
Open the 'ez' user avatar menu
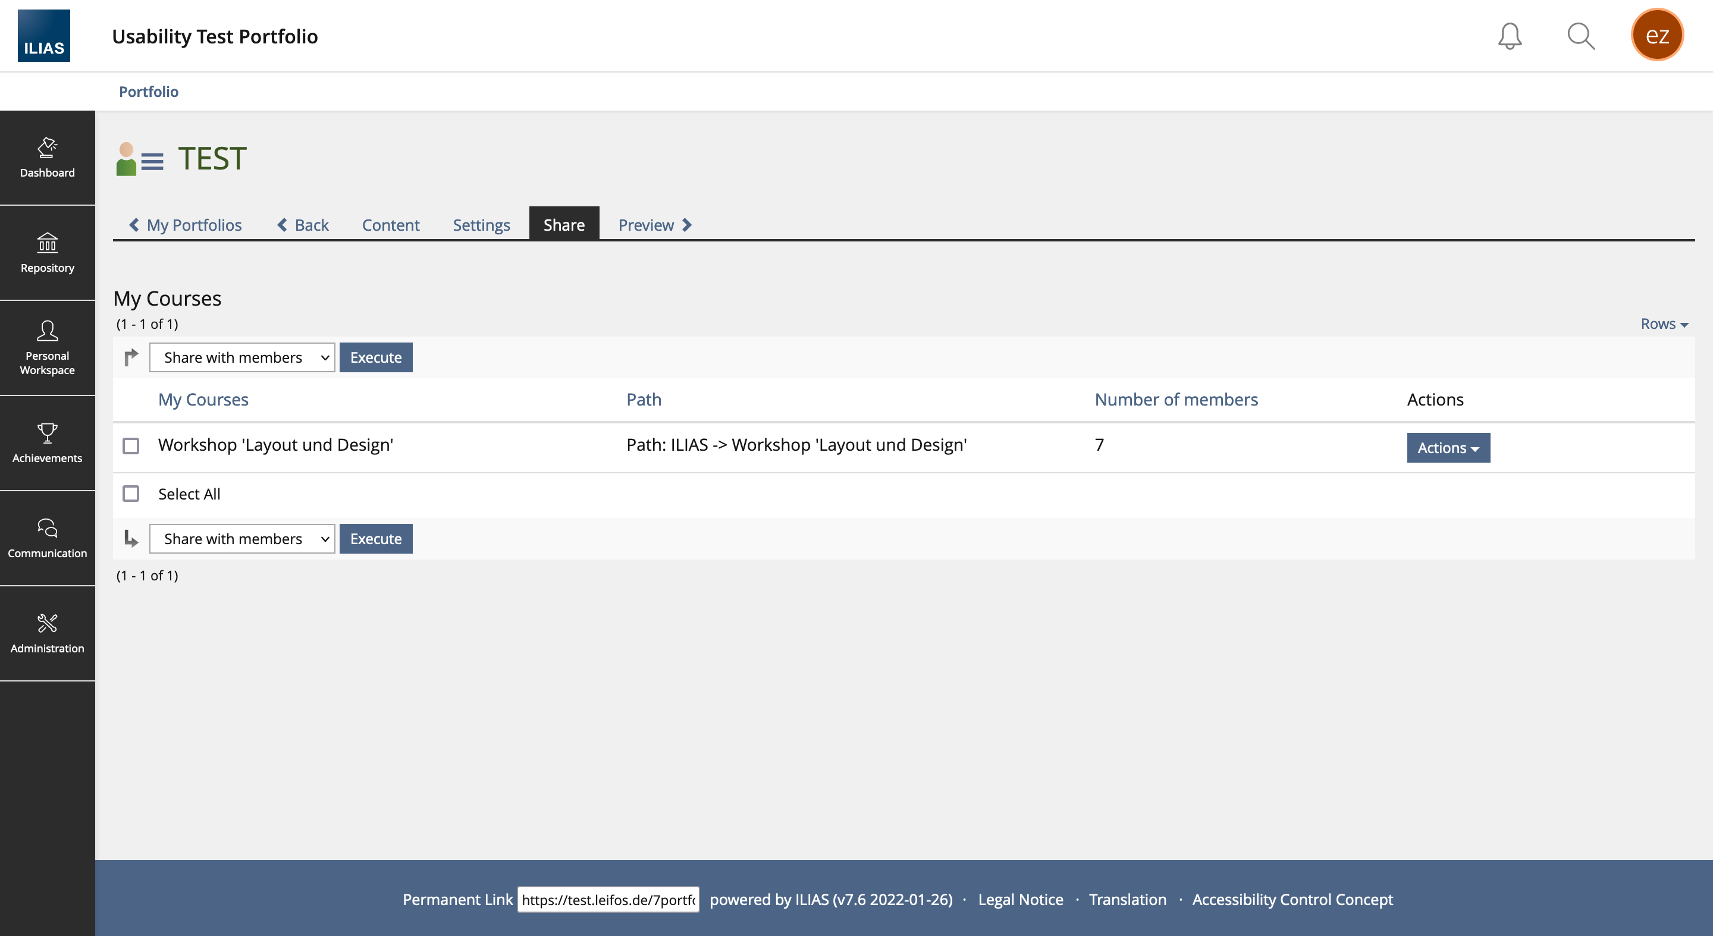[1656, 35]
